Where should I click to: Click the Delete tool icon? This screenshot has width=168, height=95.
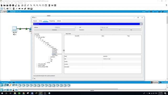tap(7, 9)
